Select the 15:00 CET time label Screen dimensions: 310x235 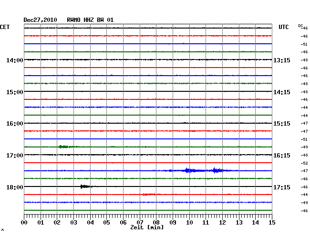(x=15, y=92)
